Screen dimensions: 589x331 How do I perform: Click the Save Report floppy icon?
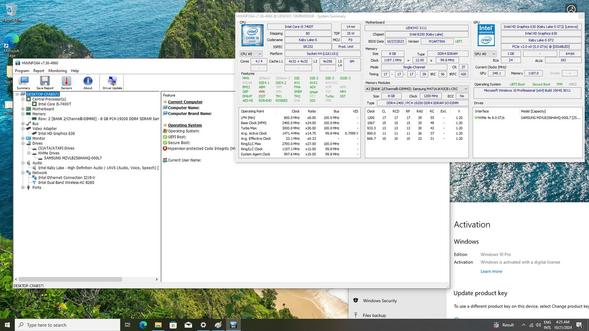[45, 83]
